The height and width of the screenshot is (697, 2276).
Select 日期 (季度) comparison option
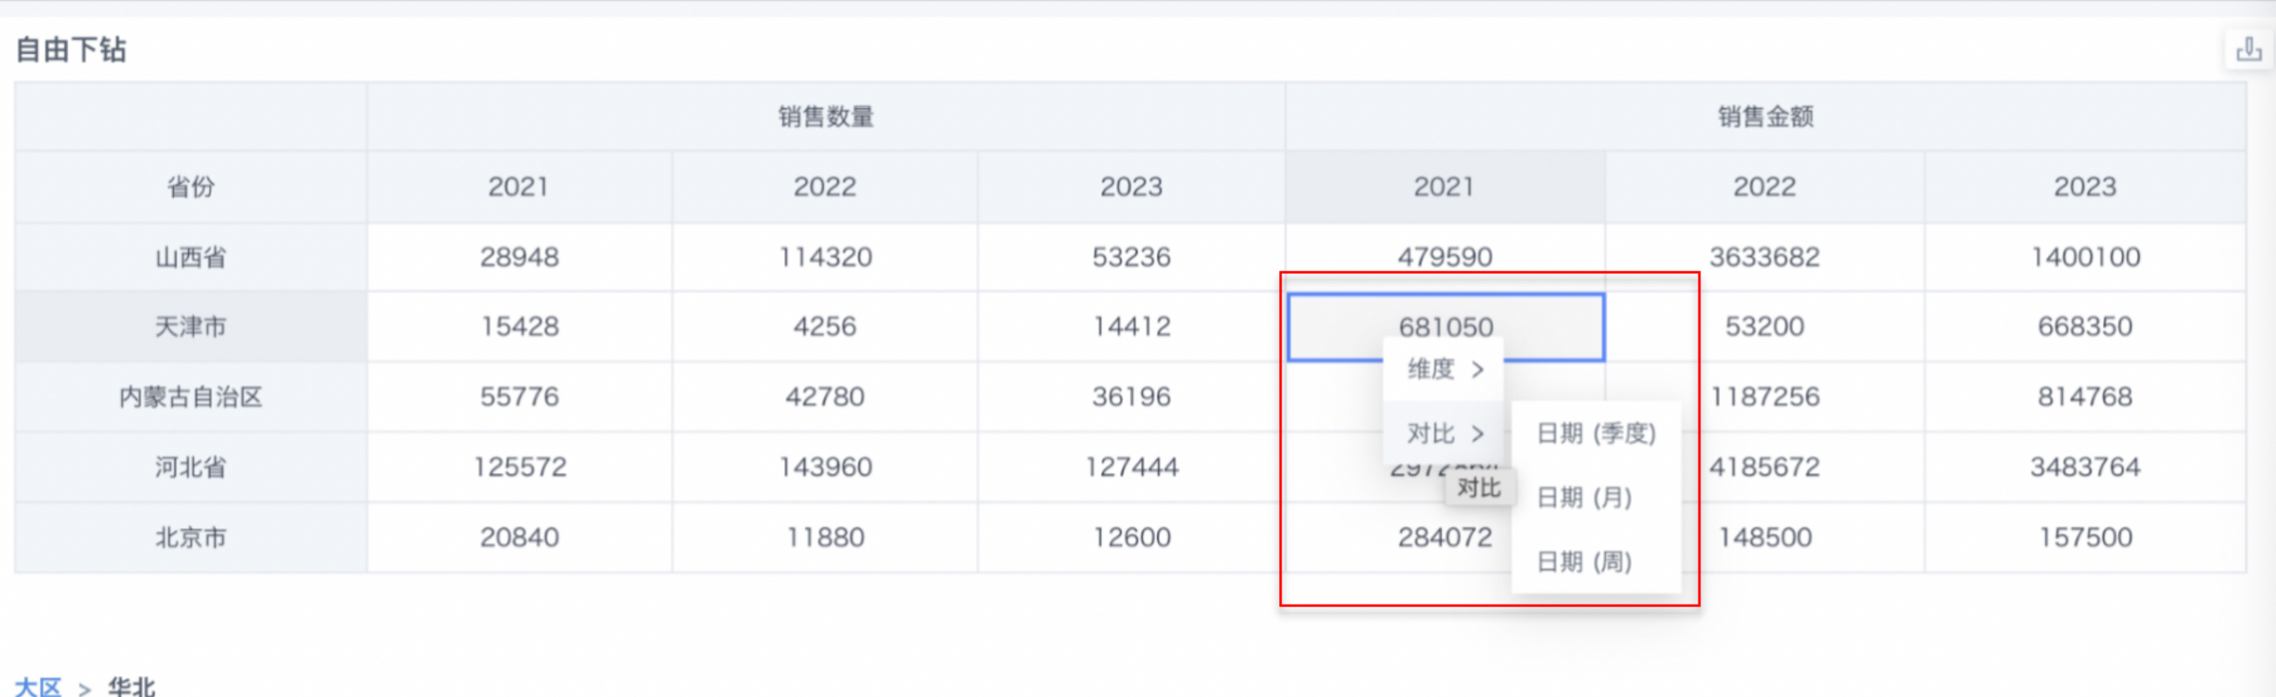coord(1596,434)
